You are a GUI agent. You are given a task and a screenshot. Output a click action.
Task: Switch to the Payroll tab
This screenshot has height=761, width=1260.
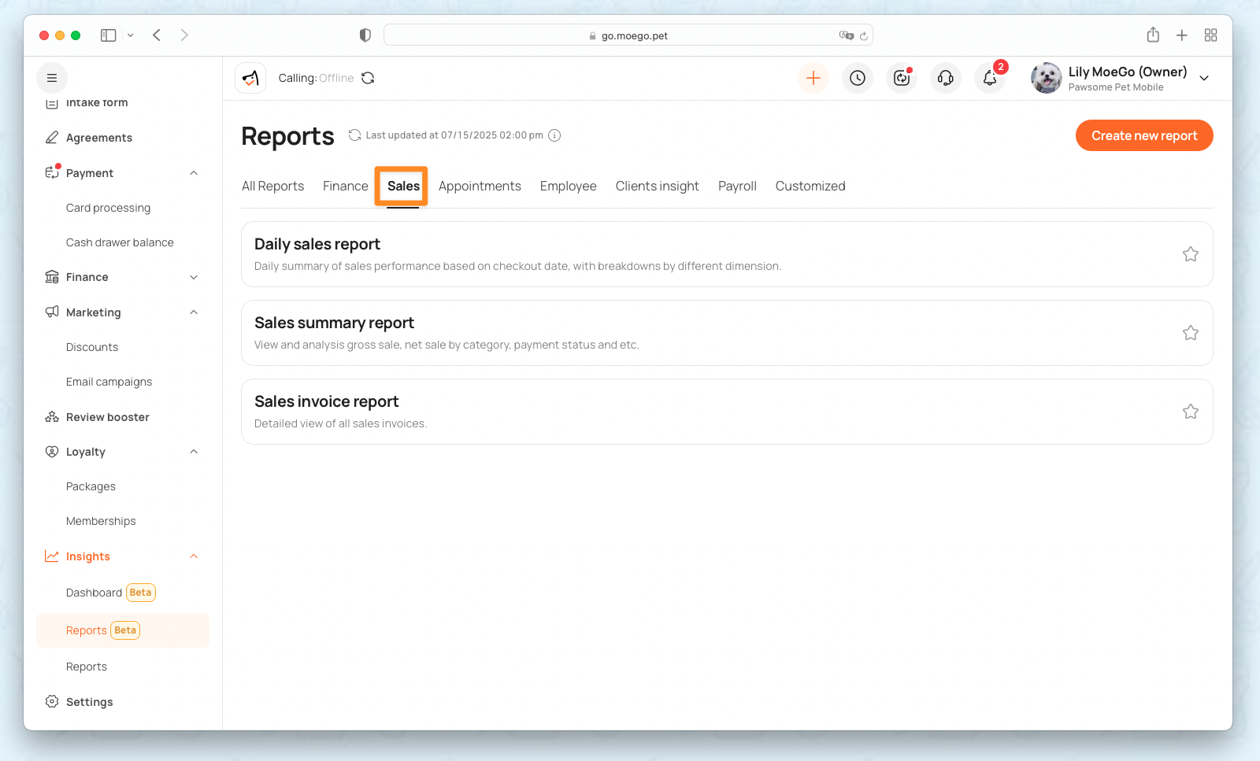coord(737,187)
